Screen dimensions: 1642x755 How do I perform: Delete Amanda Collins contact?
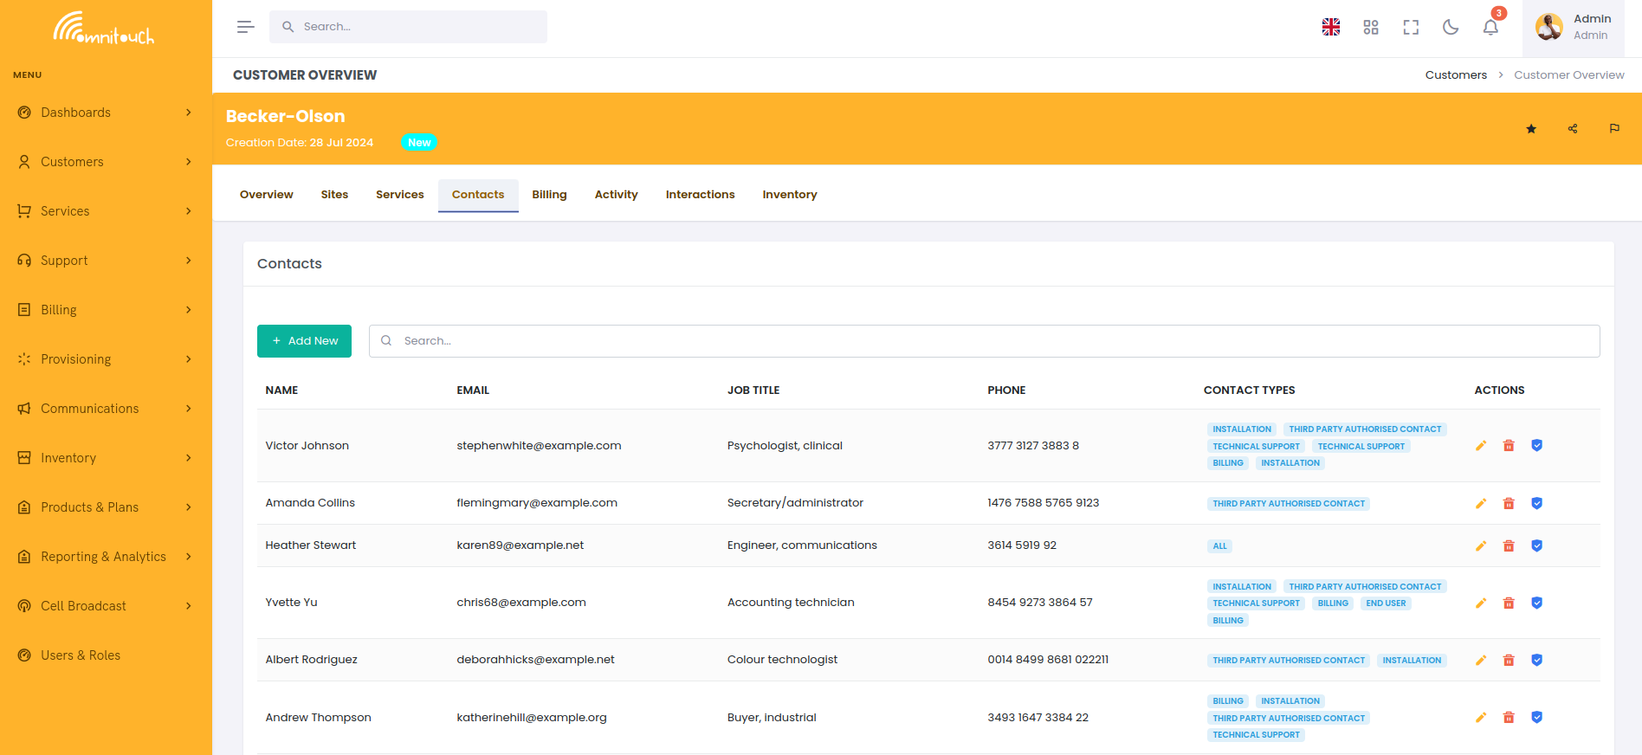[1509, 503]
